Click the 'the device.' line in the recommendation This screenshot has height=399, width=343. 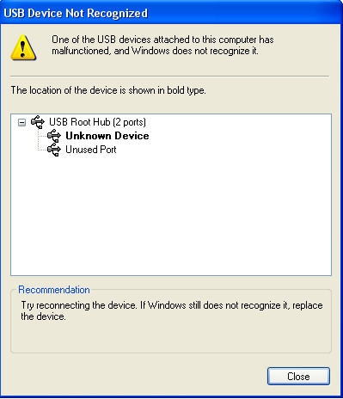point(43,316)
